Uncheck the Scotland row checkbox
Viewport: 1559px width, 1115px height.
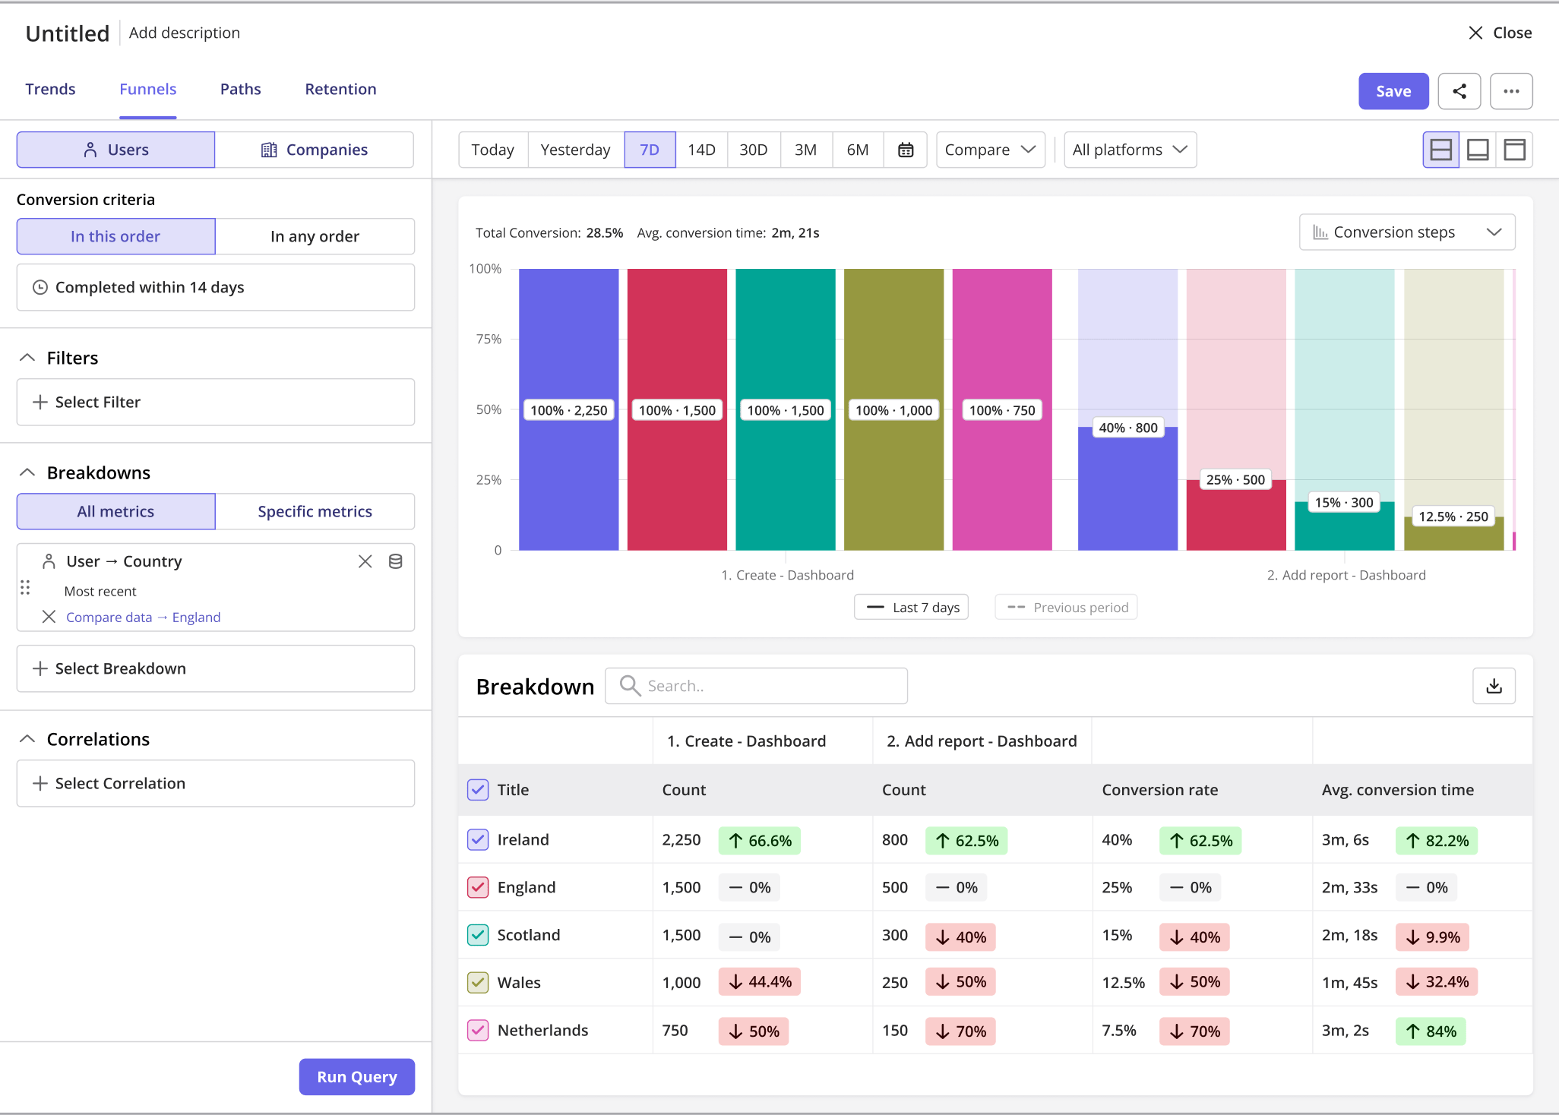(x=478, y=935)
